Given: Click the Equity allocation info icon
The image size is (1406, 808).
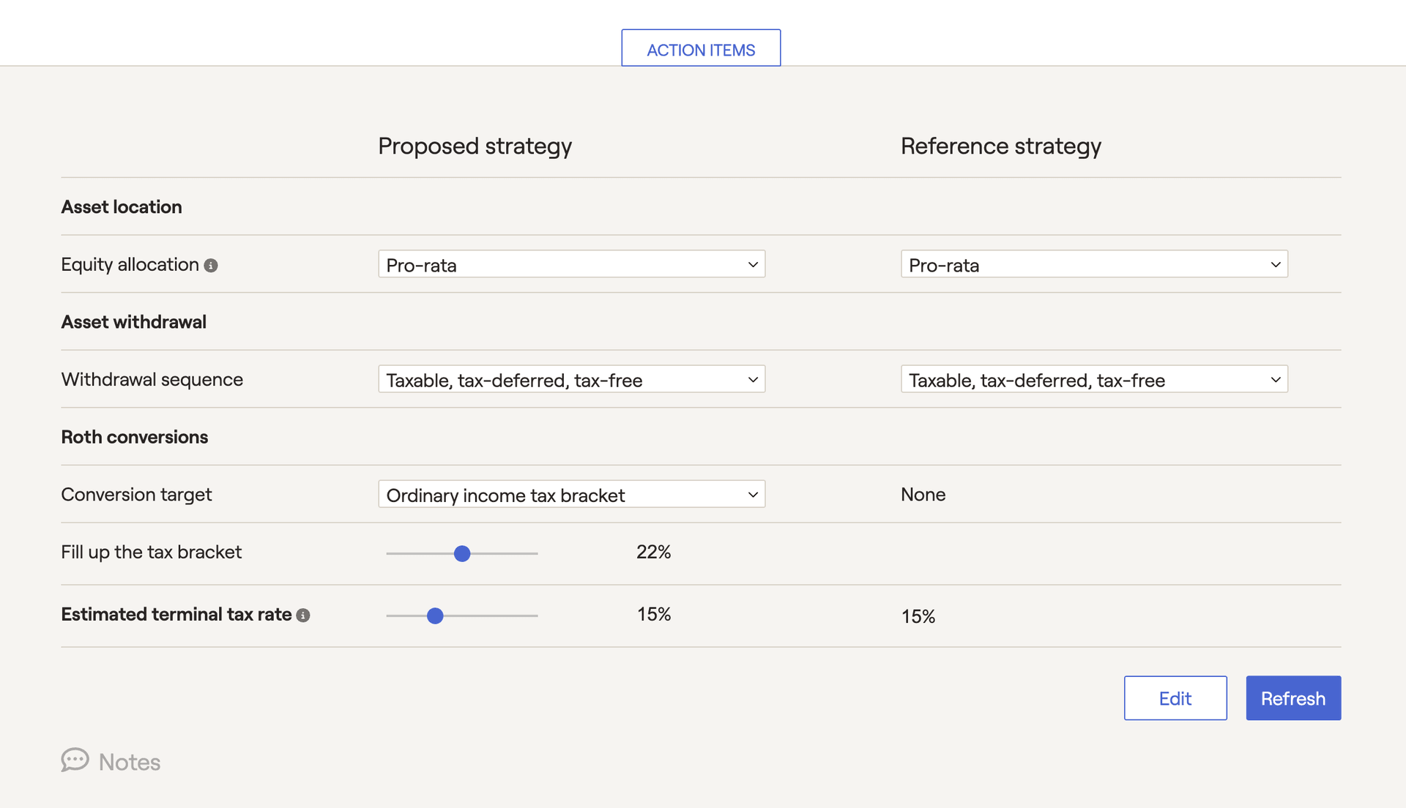Looking at the screenshot, I should click(x=211, y=266).
